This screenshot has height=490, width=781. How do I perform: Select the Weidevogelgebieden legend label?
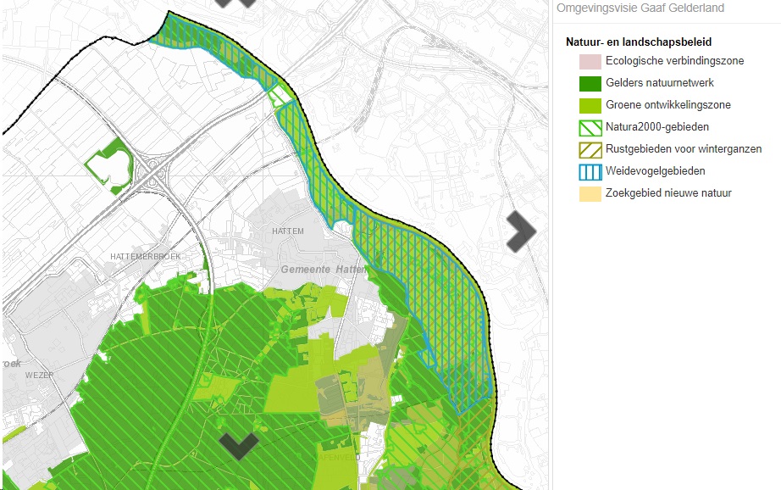655,171
